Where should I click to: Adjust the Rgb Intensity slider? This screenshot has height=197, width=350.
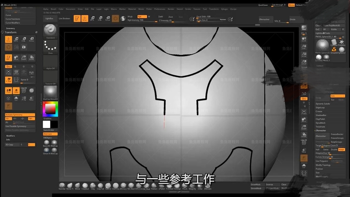click(x=143, y=20)
